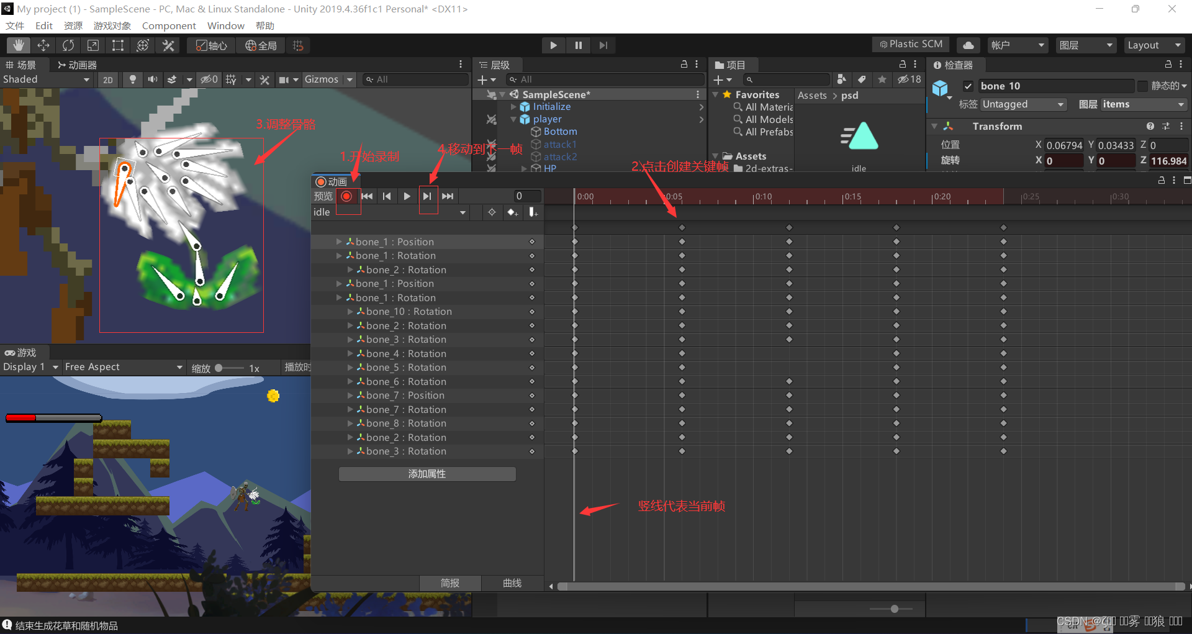
Task: Select the Scale tool
Action: [x=93, y=45]
